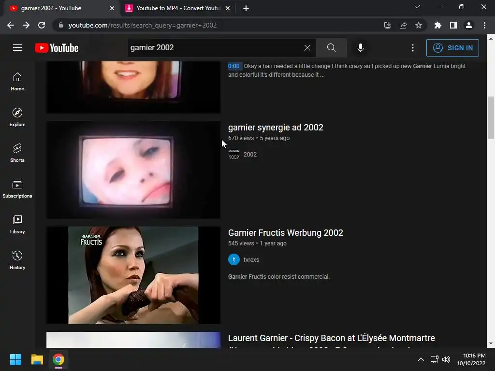This screenshot has height=371, width=495.
Task: Open the Chrome three-dot menu
Action: 484,25
